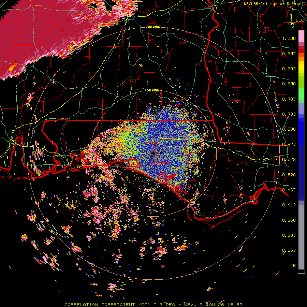Select the 0.893 scale value

(289, 69)
